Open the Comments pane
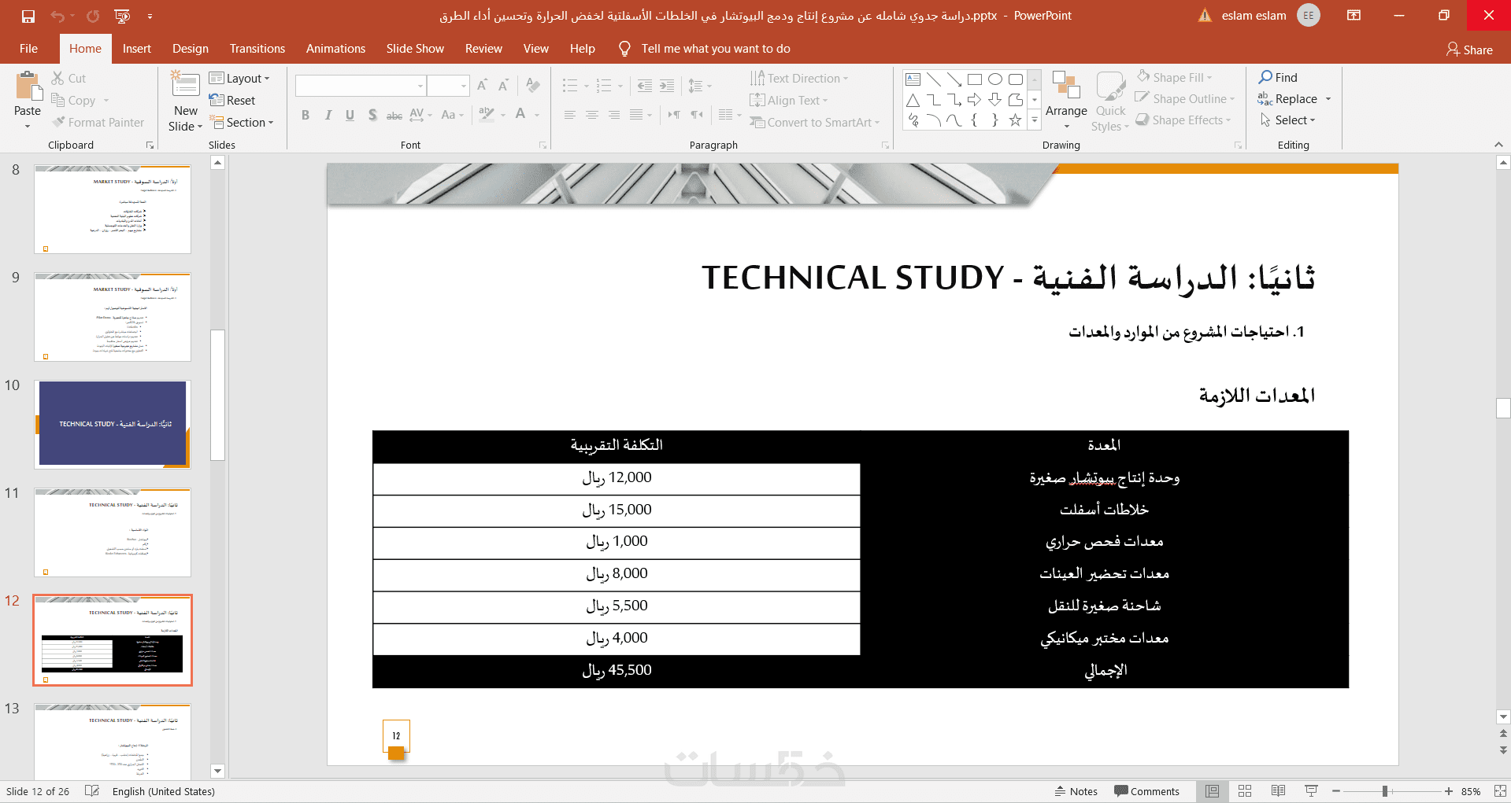 pyautogui.click(x=1146, y=791)
